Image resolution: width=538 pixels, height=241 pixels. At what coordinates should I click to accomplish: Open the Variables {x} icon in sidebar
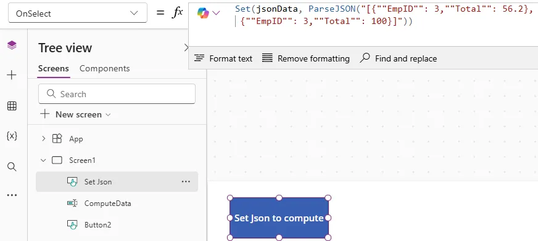(x=12, y=136)
